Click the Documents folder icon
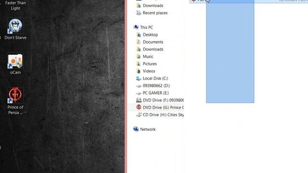The image size is (308, 173). click(139, 42)
